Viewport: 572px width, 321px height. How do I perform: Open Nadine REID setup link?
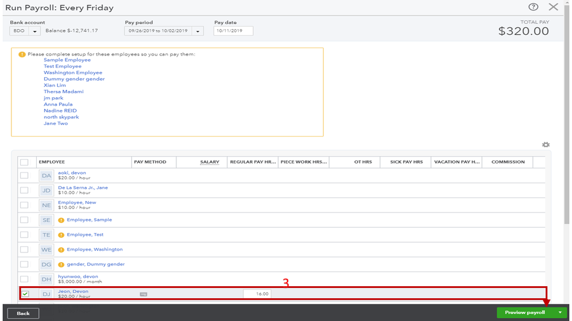click(x=60, y=111)
